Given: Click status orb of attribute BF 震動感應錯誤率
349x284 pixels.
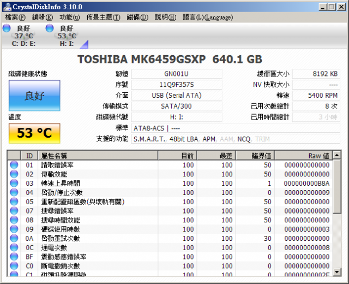Looking at the screenshot, I should pos(14,257).
